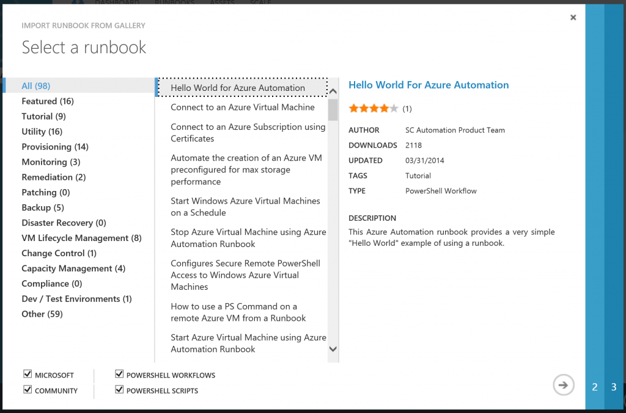The width and height of the screenshot is (626, 413).
Task: Select the Remediation (2) category
Action: coord(54,177)
